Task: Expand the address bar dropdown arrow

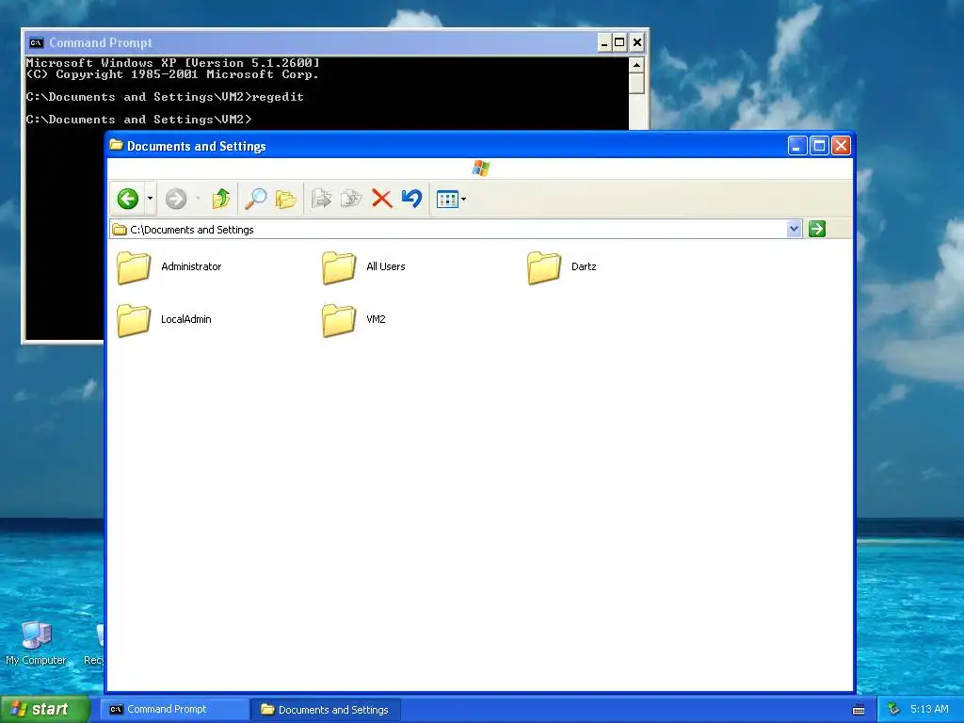Action: point(795,230)
